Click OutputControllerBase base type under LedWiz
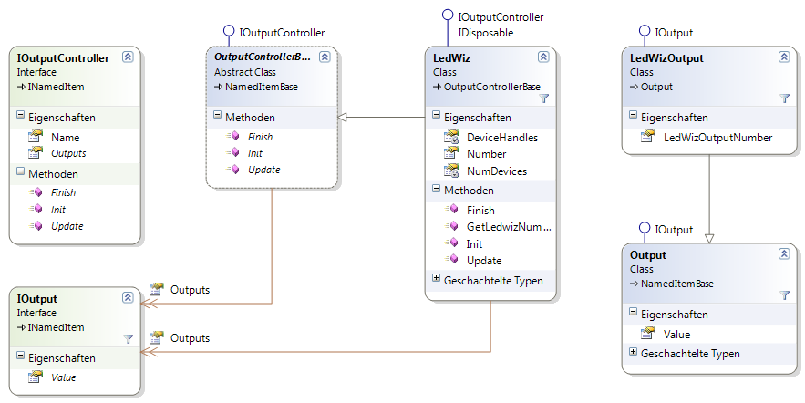This screenshot has width=805, height=403. 491,87
